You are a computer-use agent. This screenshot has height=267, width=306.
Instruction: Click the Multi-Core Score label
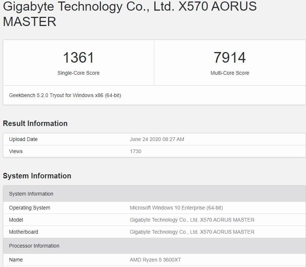click(x=230, y=73)
